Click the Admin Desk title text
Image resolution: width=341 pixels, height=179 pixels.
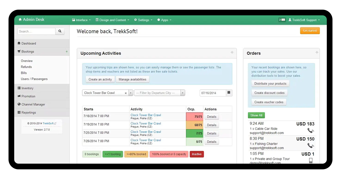(34, 20)
